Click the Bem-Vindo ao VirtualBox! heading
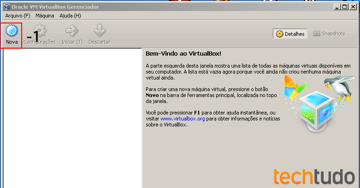This screenshot has width=360, height=188. (183, 54)
